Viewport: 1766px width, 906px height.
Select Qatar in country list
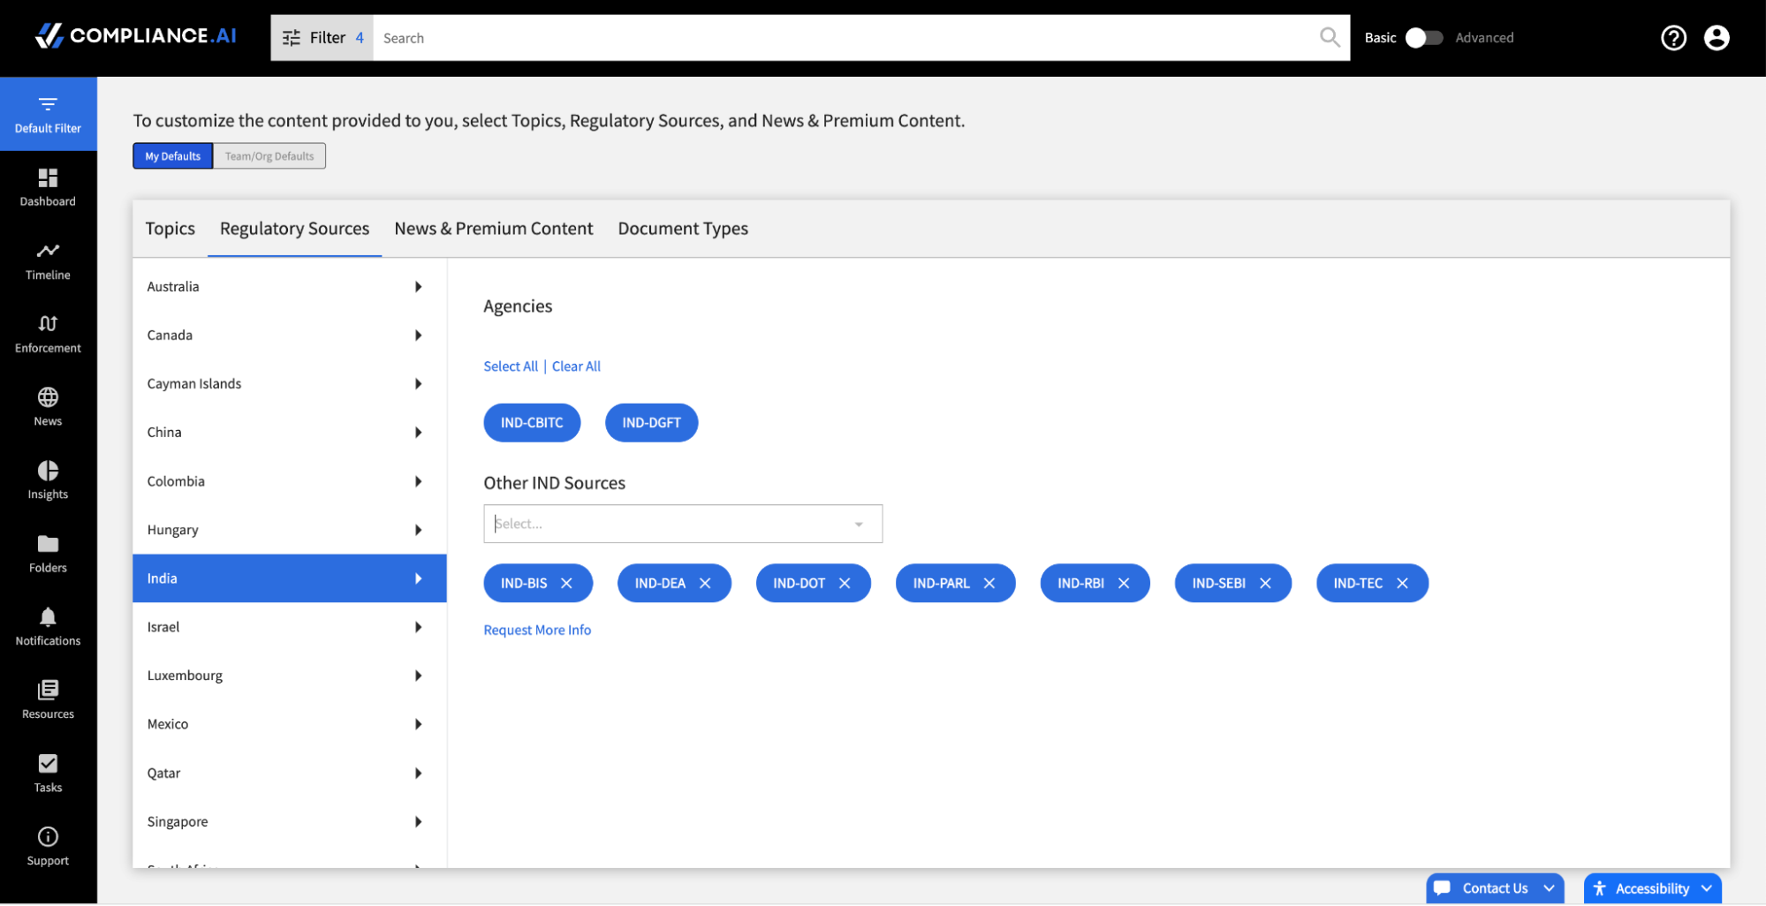(x=290, y=773)
